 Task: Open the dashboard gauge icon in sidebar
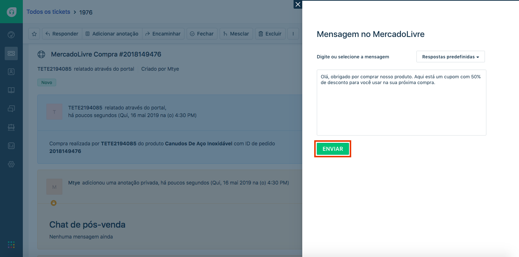11,35
